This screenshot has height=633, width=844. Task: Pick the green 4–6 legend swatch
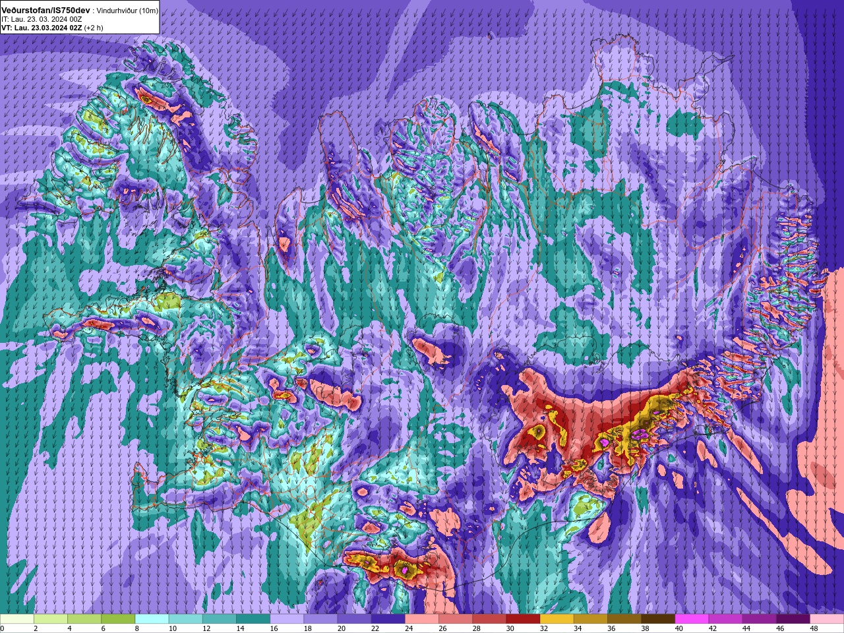click(x=84, y=619)
